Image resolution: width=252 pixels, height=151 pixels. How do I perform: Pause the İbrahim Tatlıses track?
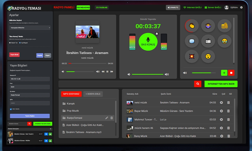107,71
